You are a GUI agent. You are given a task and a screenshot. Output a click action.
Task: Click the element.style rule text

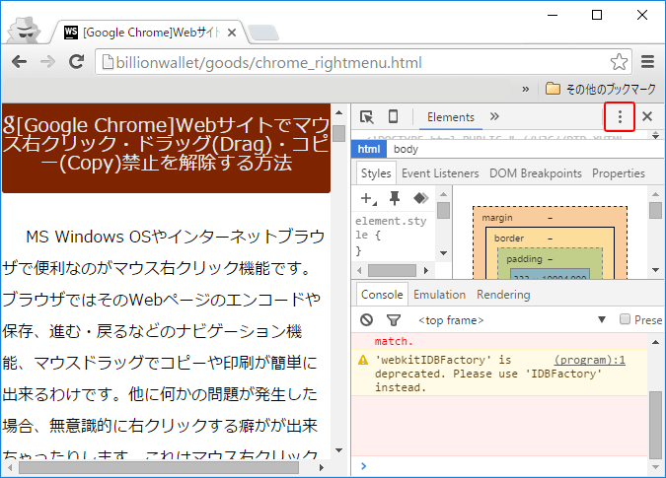click(x=391, y=228)
